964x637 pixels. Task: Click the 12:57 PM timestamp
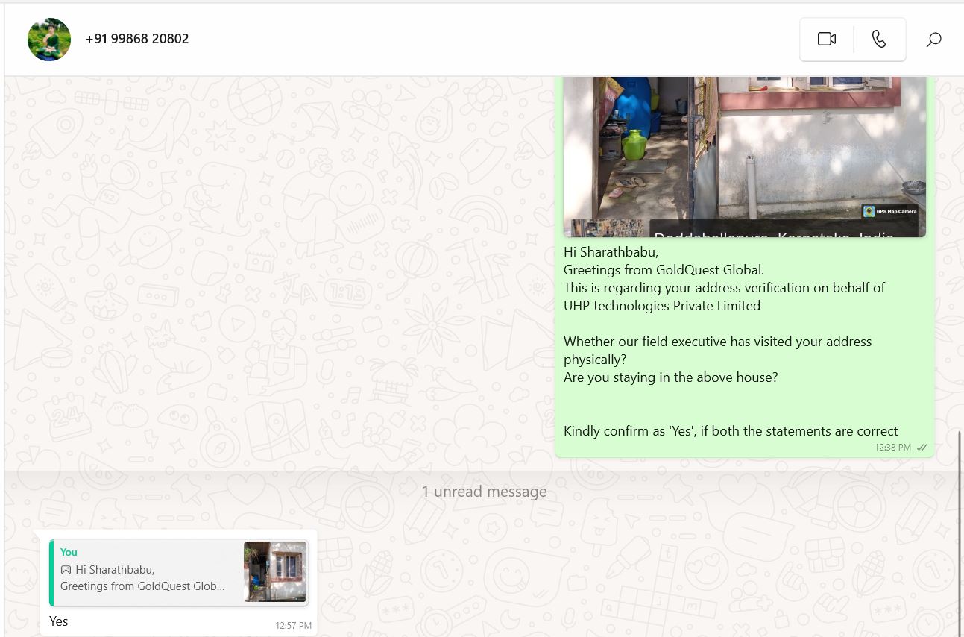(293, 626)
